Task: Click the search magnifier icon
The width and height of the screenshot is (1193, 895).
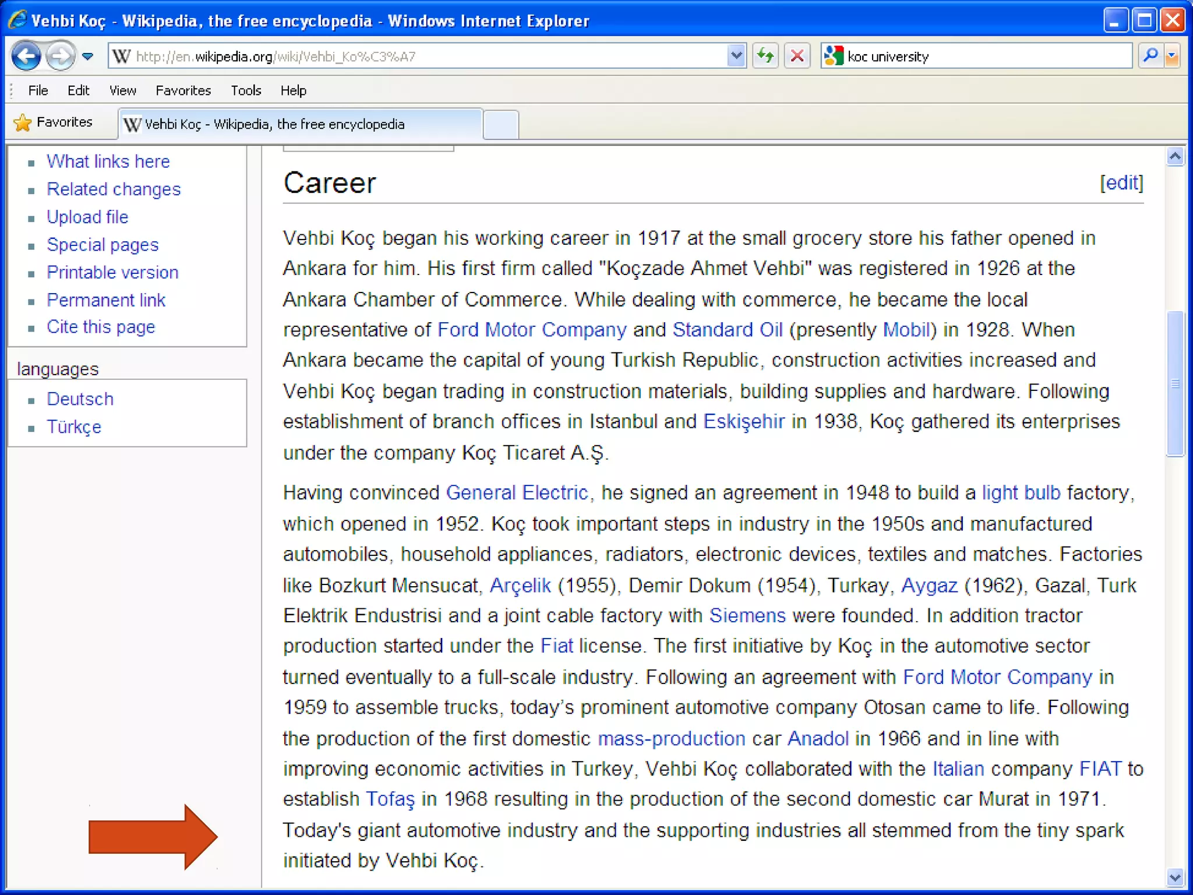Action: 1150,56
